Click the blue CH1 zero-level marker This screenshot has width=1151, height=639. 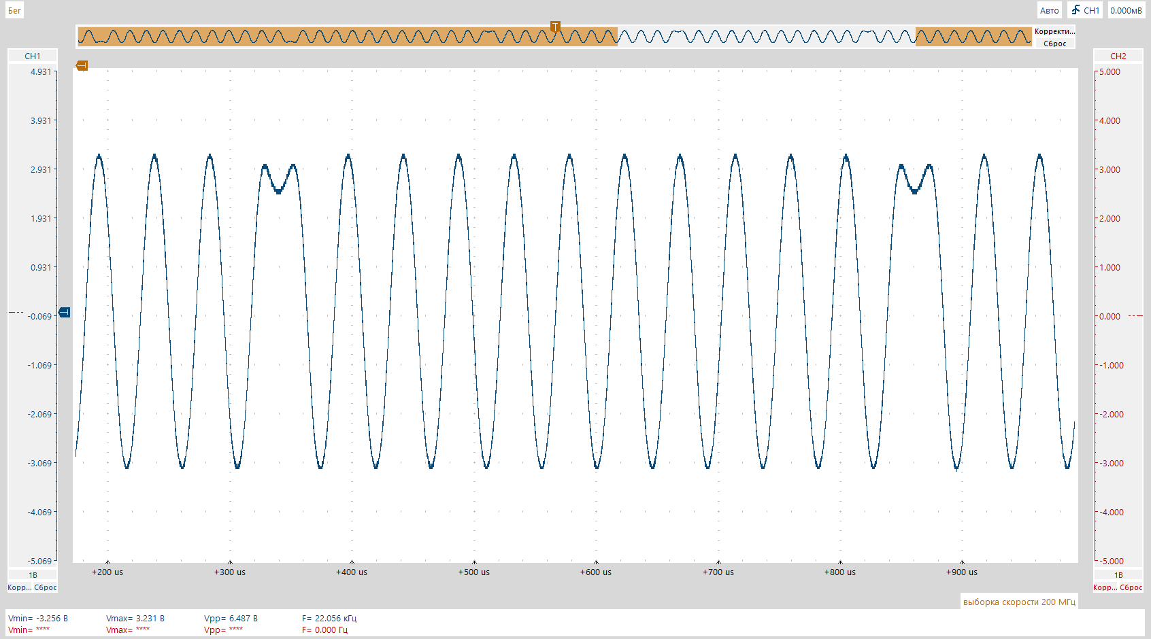point(65,312)
